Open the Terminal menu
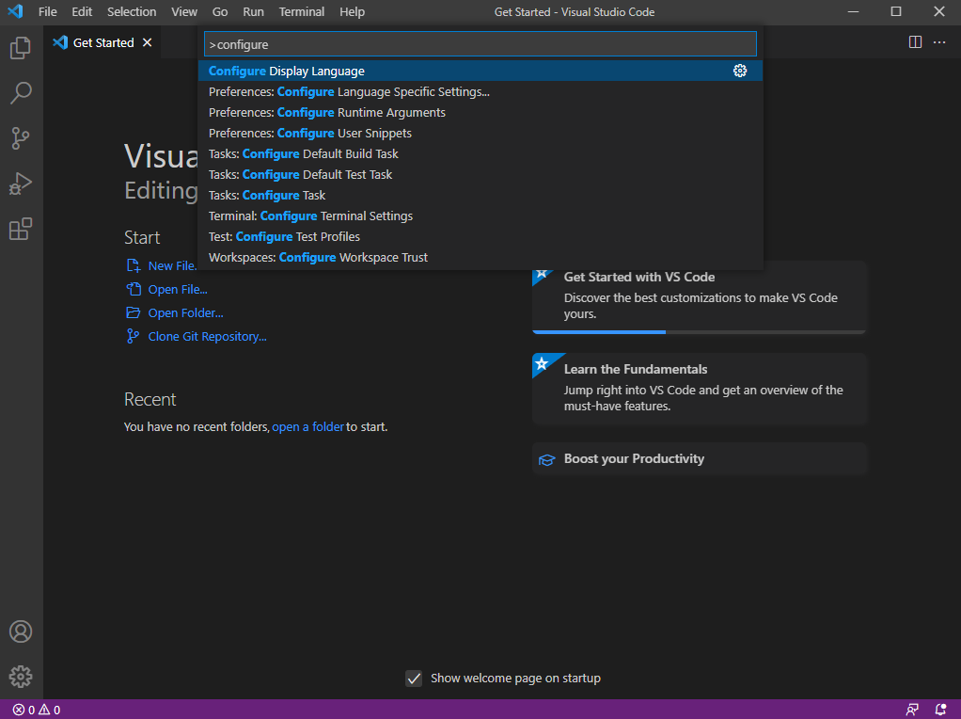The width and height of the screenshot is (961, 719). [x=302, y=11]
